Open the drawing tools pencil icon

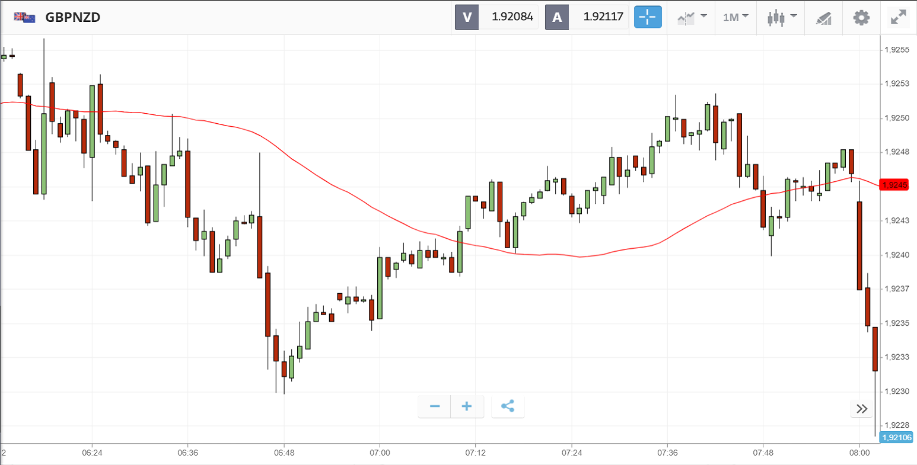click(824, 17)
